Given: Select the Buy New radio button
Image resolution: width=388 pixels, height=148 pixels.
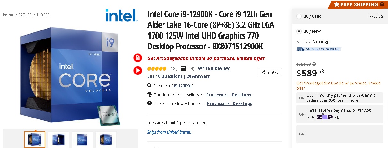Looking at the screenshot, I should click(x=299, y=31).
